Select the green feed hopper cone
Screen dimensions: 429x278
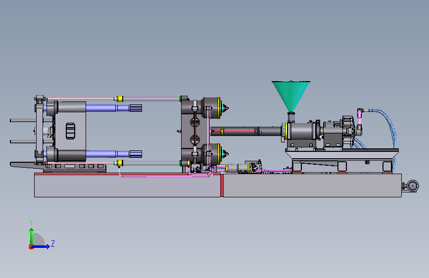(291, 96)
